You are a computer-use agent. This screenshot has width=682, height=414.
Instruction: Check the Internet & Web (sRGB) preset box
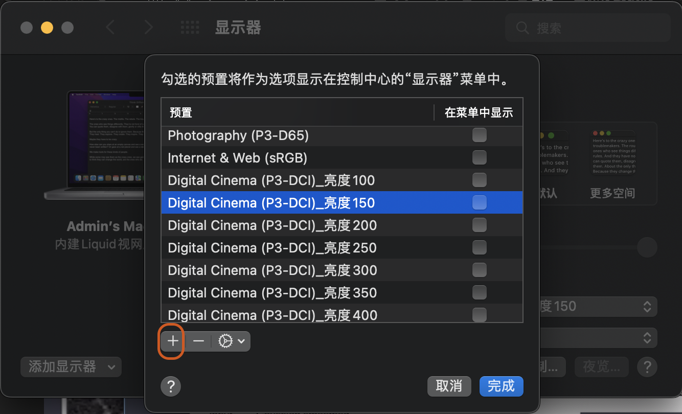479,157
